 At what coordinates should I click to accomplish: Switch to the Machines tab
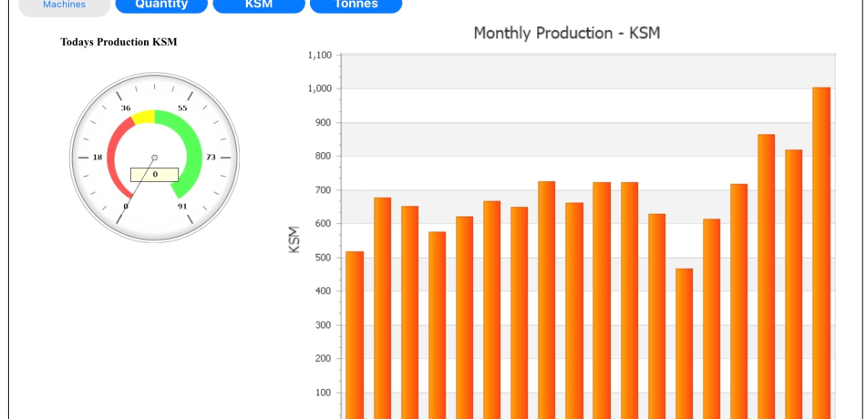64,6
